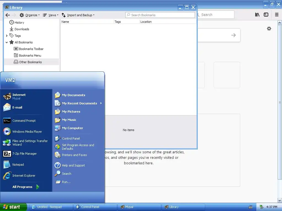Click the clock showing 4:37 PM
282x211 pixels.
[272, 207]
